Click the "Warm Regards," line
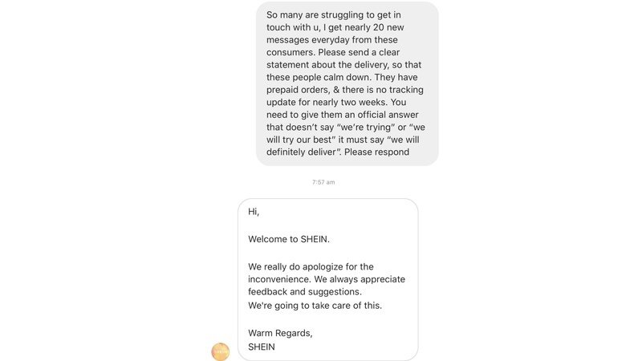This screenshot has height=361, width=642. pyautogui.click(x=280, y=333)
